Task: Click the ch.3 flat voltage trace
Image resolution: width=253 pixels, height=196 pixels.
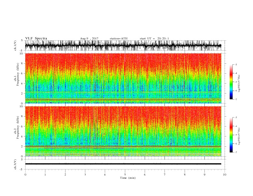Action: point(123,164)
